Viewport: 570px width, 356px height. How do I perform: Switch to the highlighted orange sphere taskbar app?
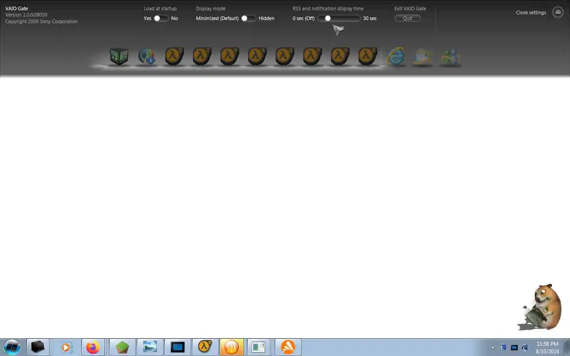tap(232, 347)
